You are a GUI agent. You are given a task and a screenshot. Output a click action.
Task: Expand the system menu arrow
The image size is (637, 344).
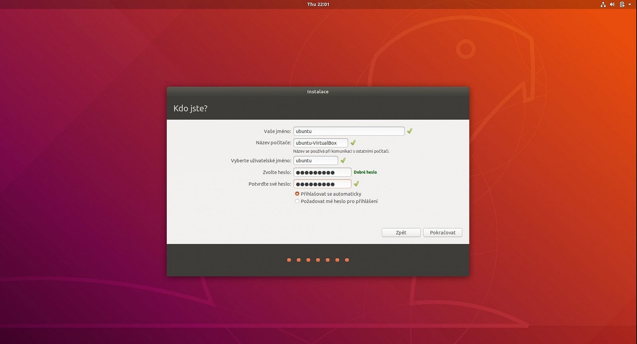click(630, 4)
